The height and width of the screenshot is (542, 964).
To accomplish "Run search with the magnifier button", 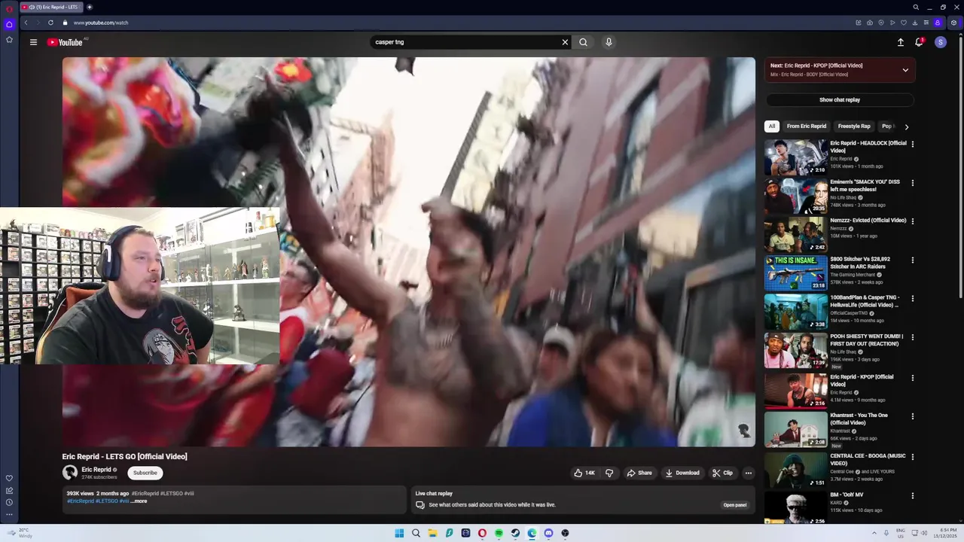I will (x=583, y=42).
